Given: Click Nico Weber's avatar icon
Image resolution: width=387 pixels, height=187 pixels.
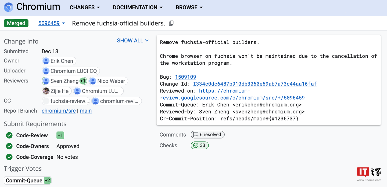Looking at the screenshot, I should pos(93,81).
